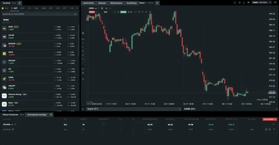Open the ETF instrument tab
This screenshot has height=145, width=279.
point(65,8)
